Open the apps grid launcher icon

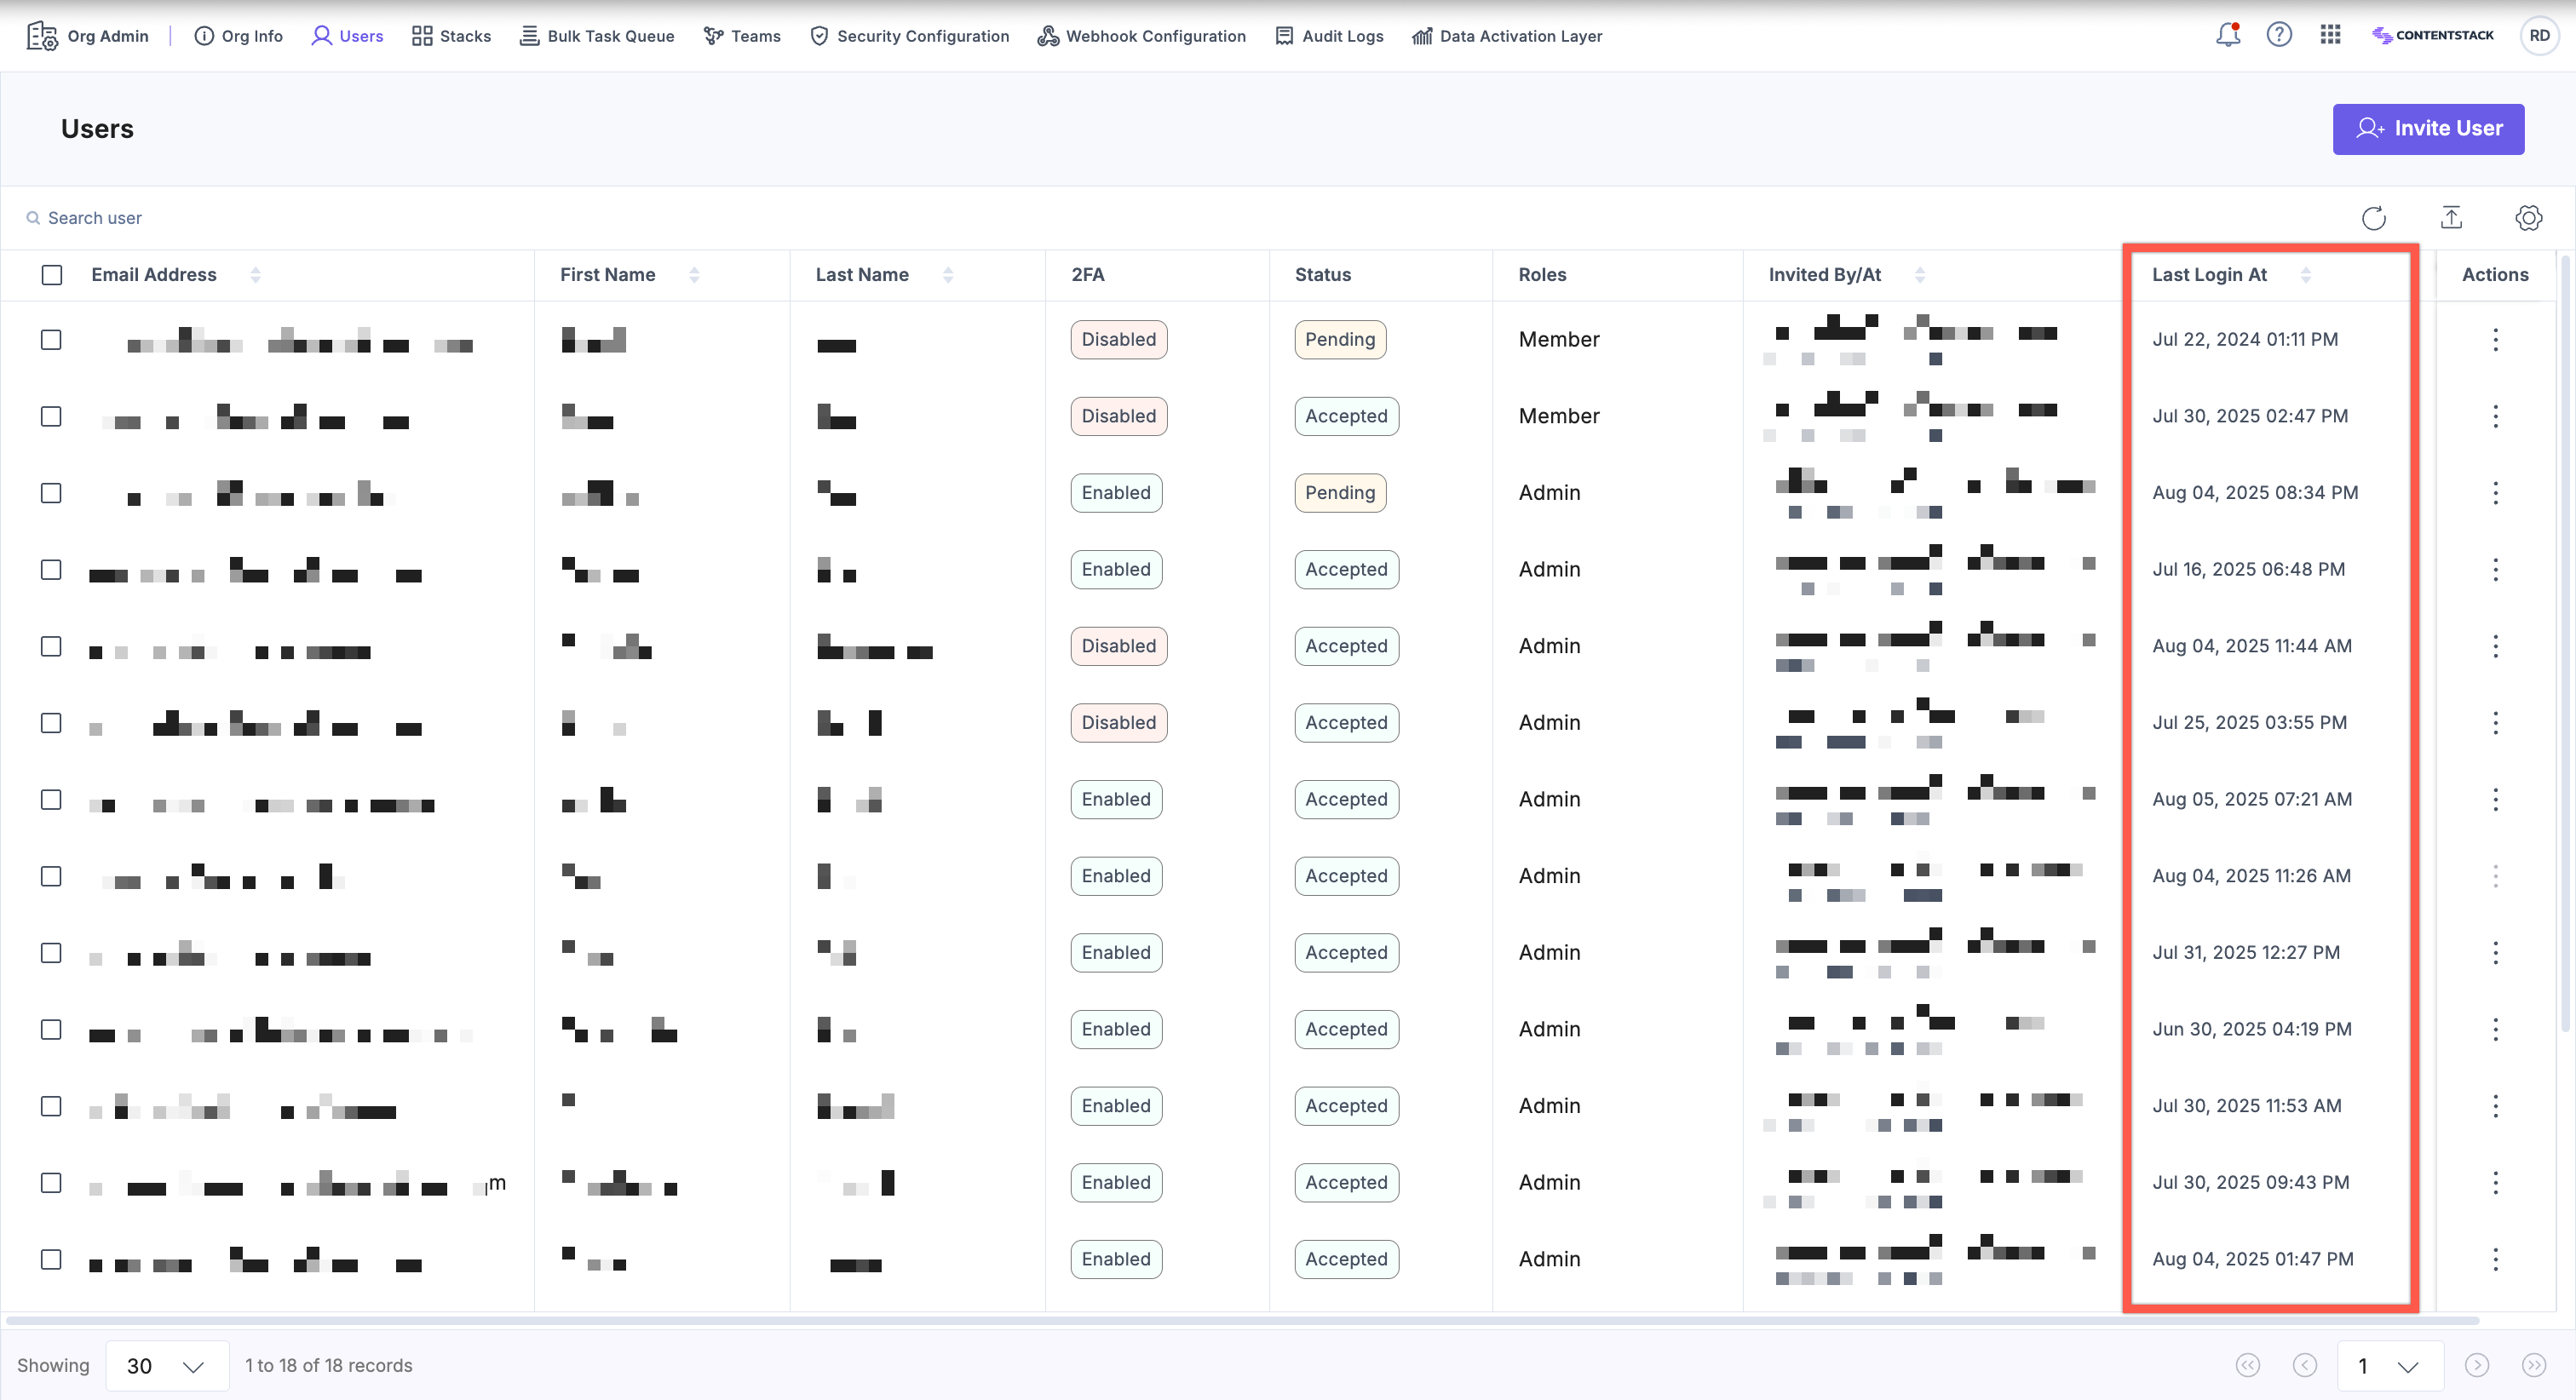(x=2330, y=35)
